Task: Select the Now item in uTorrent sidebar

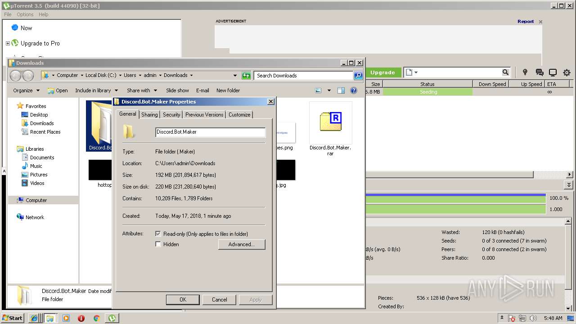Action: (26, 28)
